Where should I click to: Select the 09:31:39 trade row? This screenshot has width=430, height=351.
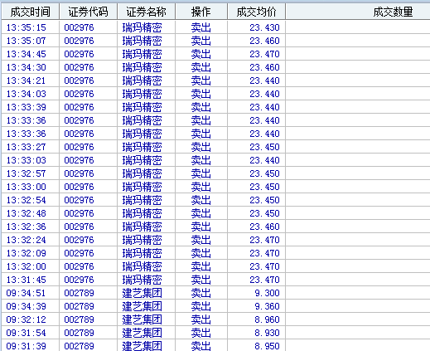click(x=215, y=345)
